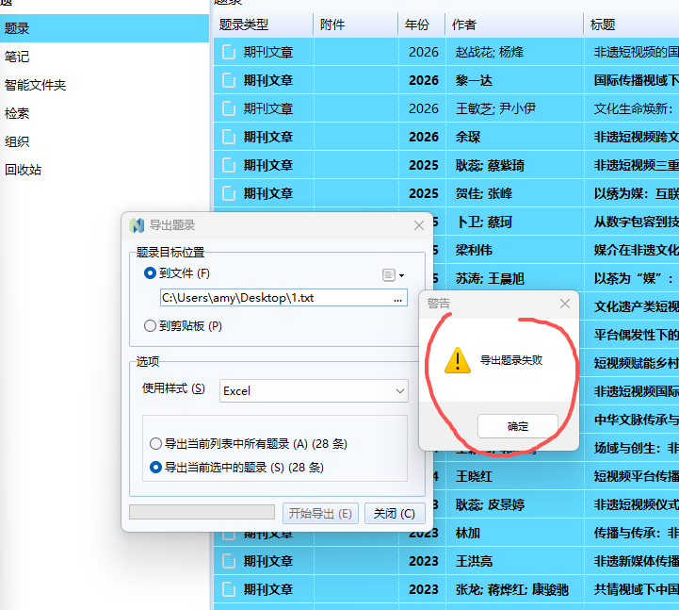Click document icon in 耿蕊; 蔡紫琦 row
The image size is (679, 610).
[x=229, y=165]
